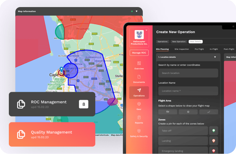Click the Durbanville label on the map
Screen dimensions: 236x154
(x=93, y=57)
